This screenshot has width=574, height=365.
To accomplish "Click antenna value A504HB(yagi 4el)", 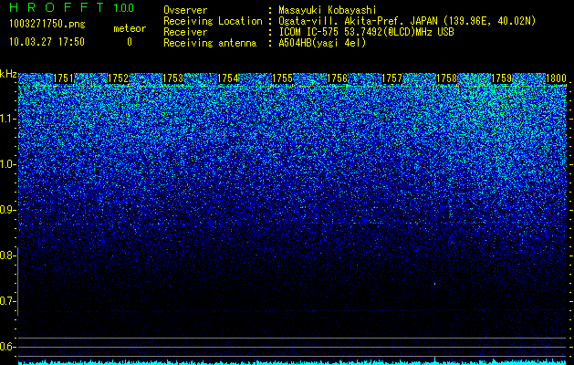I will tap(322, 43).
